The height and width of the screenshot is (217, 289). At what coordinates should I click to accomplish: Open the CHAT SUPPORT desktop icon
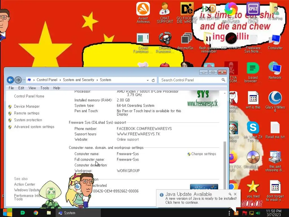pyautogui.click(x=165, y=12)
